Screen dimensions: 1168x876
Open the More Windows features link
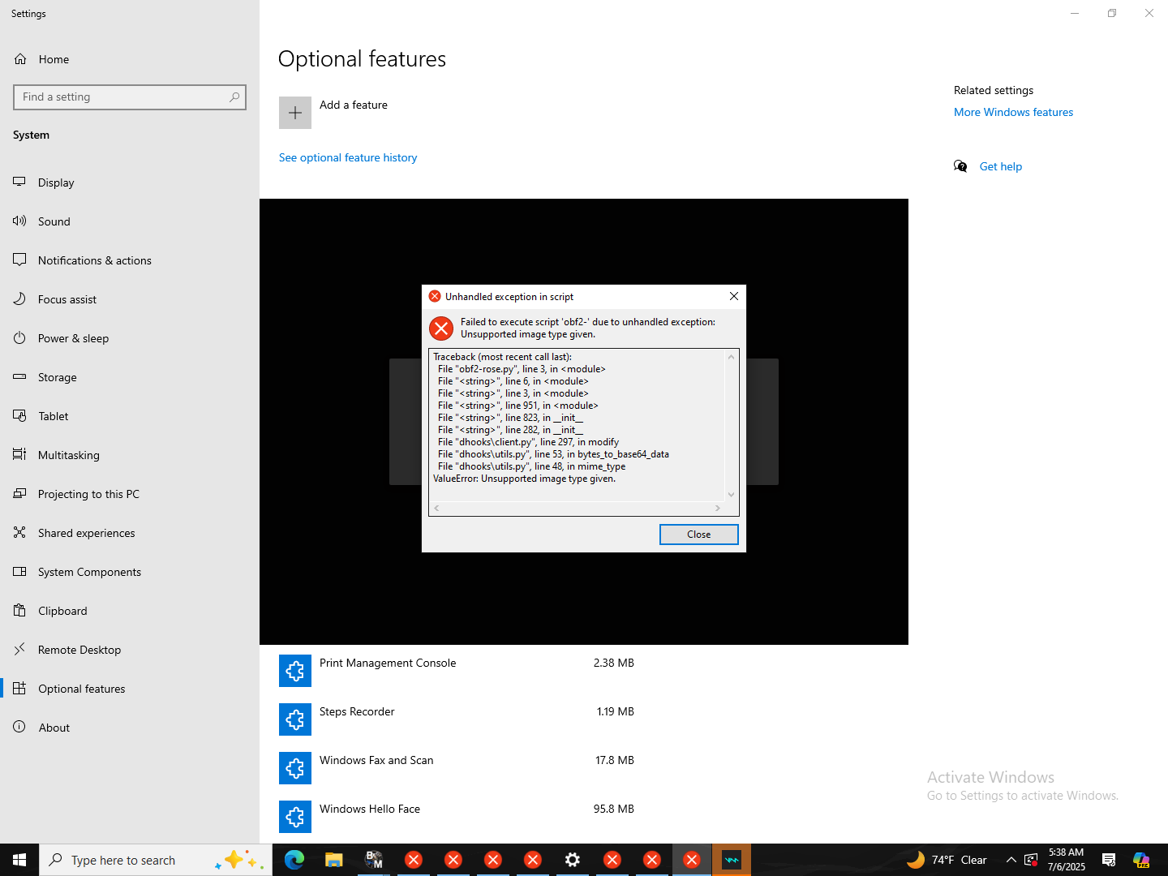click(1013, 112)
